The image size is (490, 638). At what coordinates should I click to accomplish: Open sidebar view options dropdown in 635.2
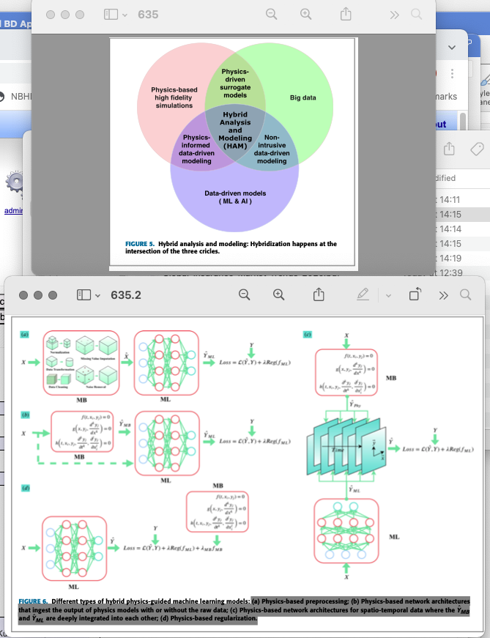pyautogui.click(x=97, y=294)
